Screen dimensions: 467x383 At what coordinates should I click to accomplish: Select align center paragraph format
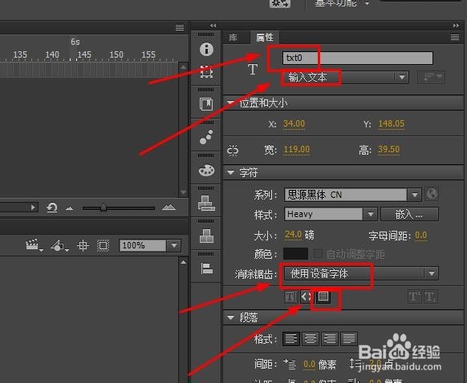(x=310, y=339)
